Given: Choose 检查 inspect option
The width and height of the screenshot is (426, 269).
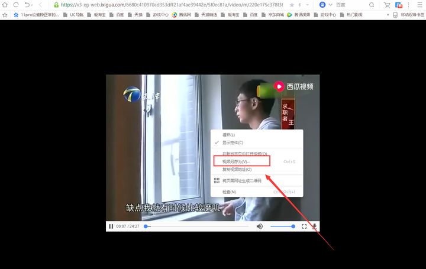Looking at the screenshot, I should coord(229,192).
